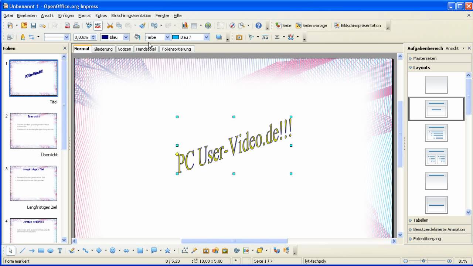Open the Fontwork Gallery icon
The height and width of the screenshot is (266, 473).
[x=206, y=250]
